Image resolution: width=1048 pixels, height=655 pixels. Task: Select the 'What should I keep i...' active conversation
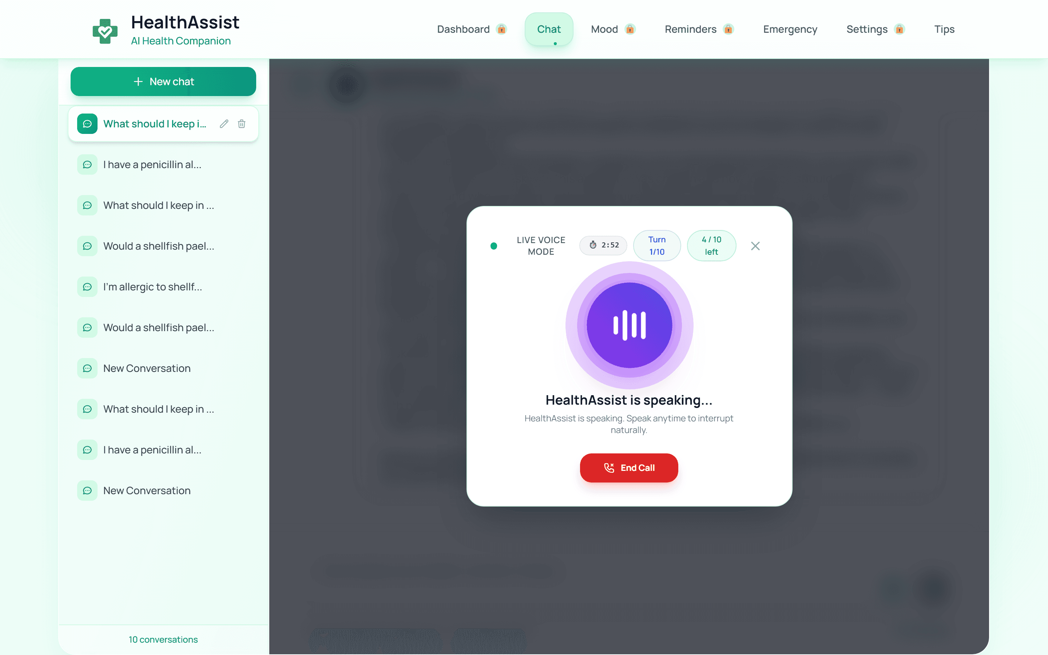click(x=163, y=124)
